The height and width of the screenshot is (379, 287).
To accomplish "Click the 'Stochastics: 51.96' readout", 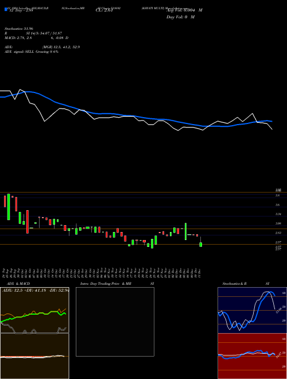I will (x=18, y=29).
